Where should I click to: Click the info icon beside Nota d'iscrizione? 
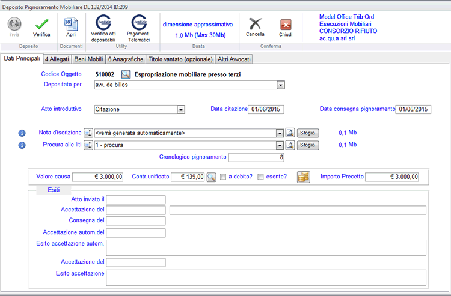22,133
